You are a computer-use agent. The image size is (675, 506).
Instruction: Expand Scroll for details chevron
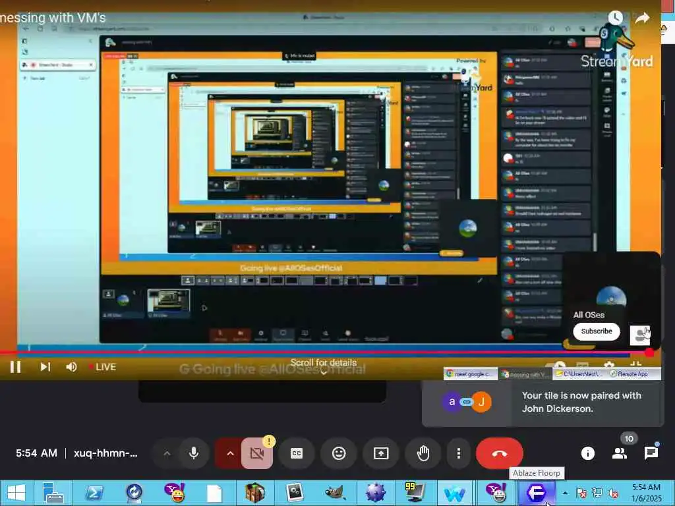324,373
